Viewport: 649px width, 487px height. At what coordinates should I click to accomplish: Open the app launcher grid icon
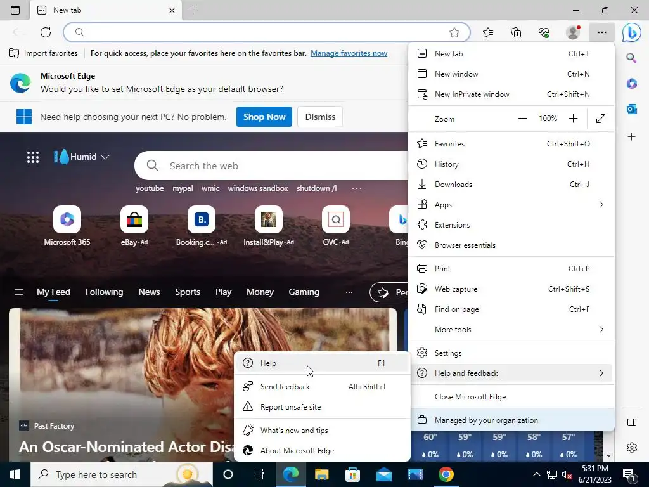coord(33,157)
